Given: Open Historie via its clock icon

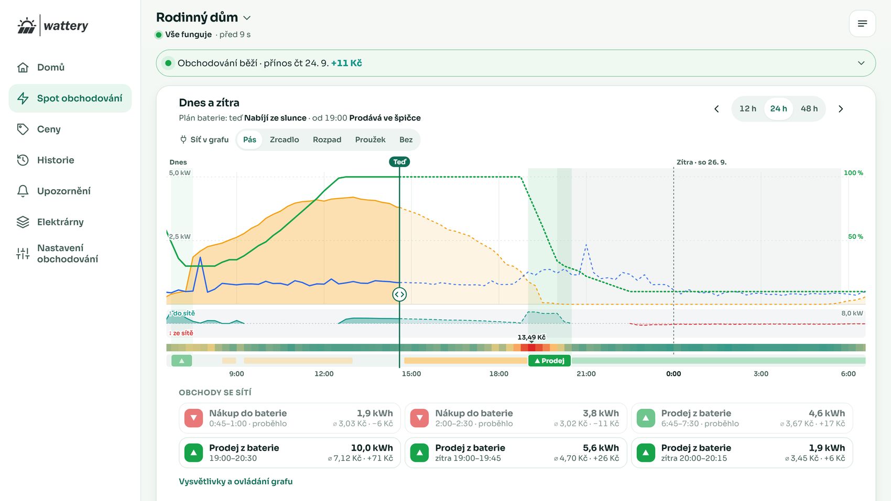Looking at the screenshot, I should [23, 160].
